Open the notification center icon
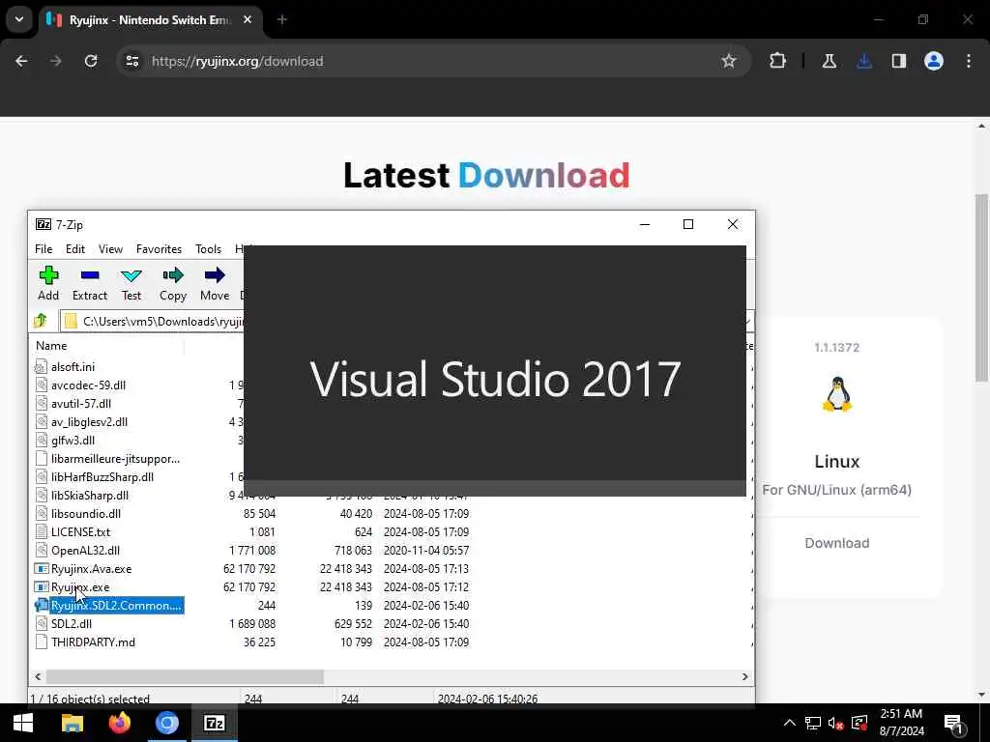The height and width of the screenshot is (742, 990). (954, 725)
